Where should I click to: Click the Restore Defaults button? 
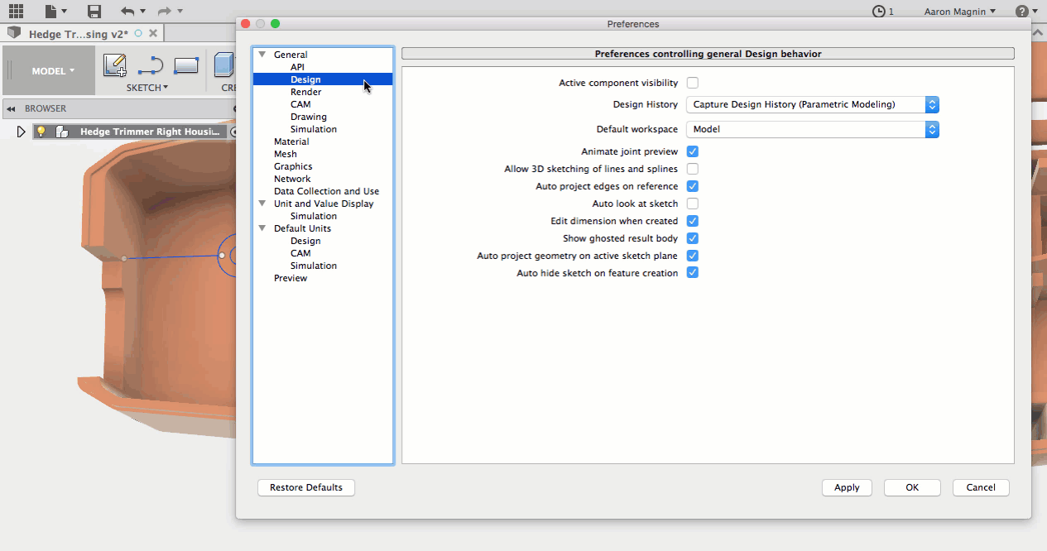click(x=306, y=487)
